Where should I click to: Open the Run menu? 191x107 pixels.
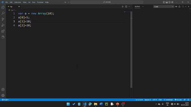34,2
